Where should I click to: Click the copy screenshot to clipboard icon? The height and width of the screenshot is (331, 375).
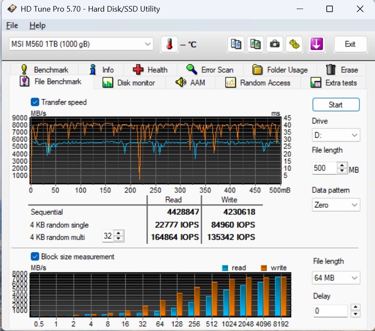tap(255, 44)
